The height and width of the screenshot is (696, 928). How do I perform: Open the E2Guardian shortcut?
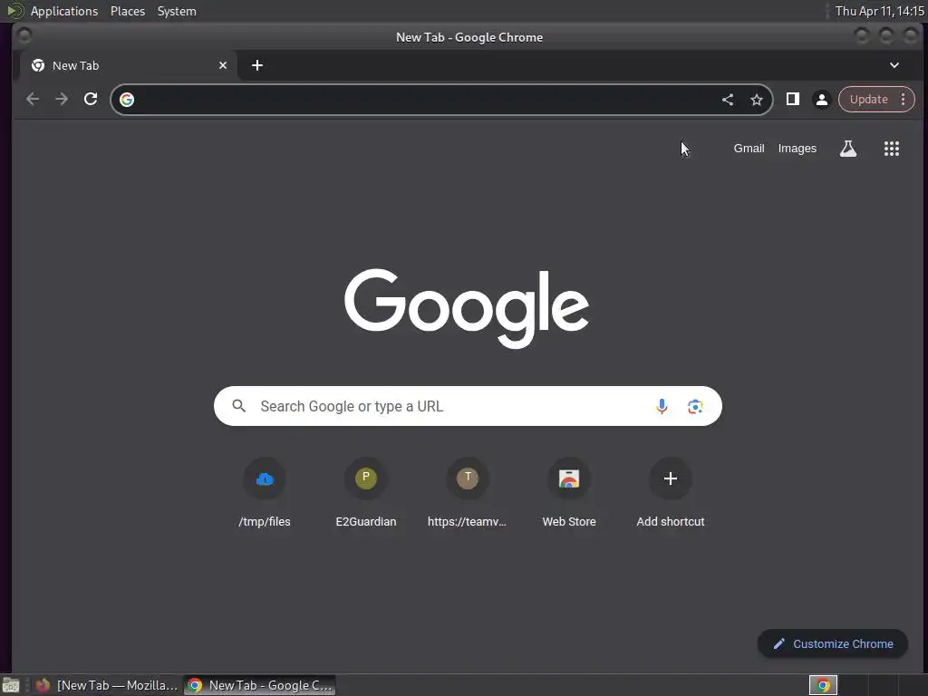[366, 493]
